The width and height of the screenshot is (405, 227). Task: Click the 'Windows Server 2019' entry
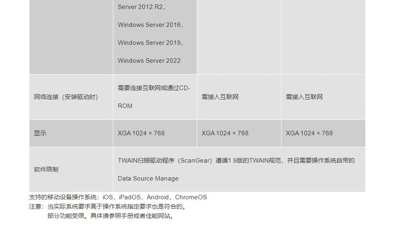(x=150, y=43)
